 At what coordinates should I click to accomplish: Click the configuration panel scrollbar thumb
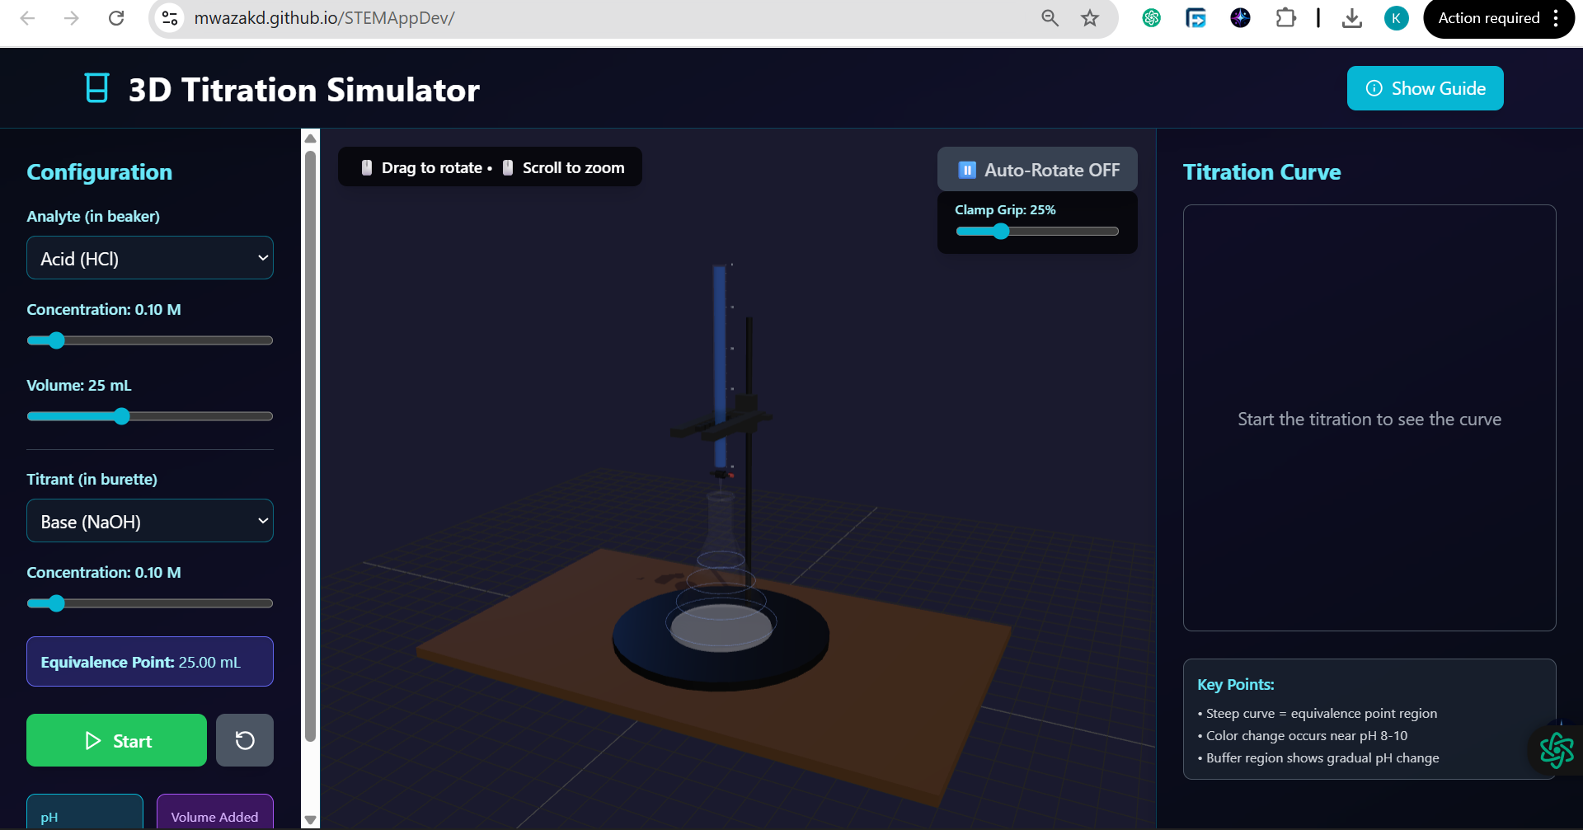pos(311,445)
